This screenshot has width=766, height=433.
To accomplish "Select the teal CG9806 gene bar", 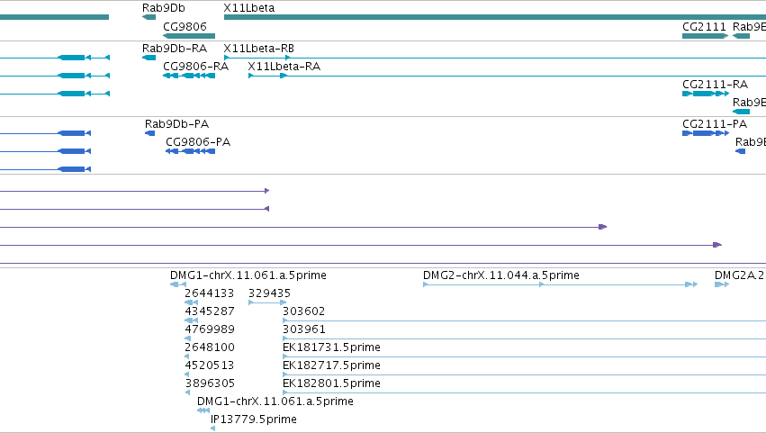I will 189,36.
